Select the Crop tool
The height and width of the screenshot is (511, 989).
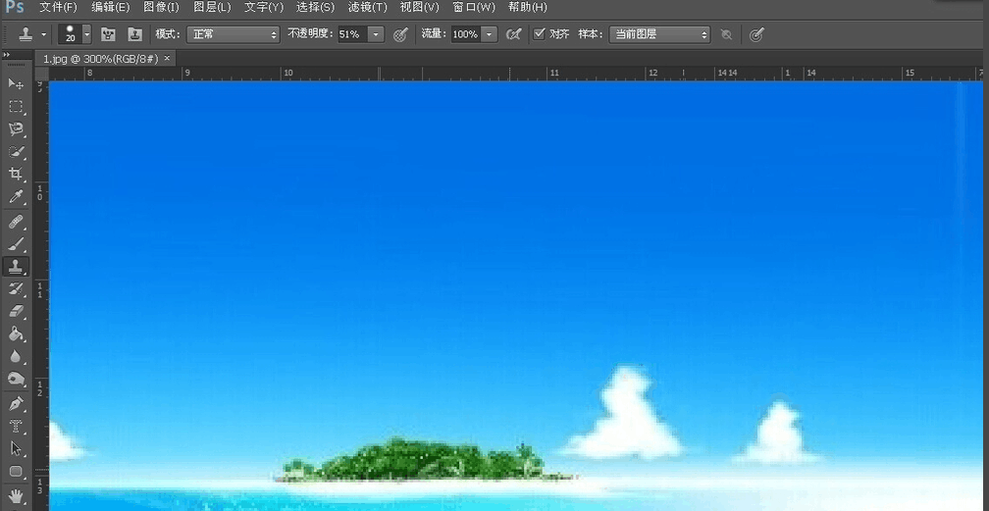(16, 175)
